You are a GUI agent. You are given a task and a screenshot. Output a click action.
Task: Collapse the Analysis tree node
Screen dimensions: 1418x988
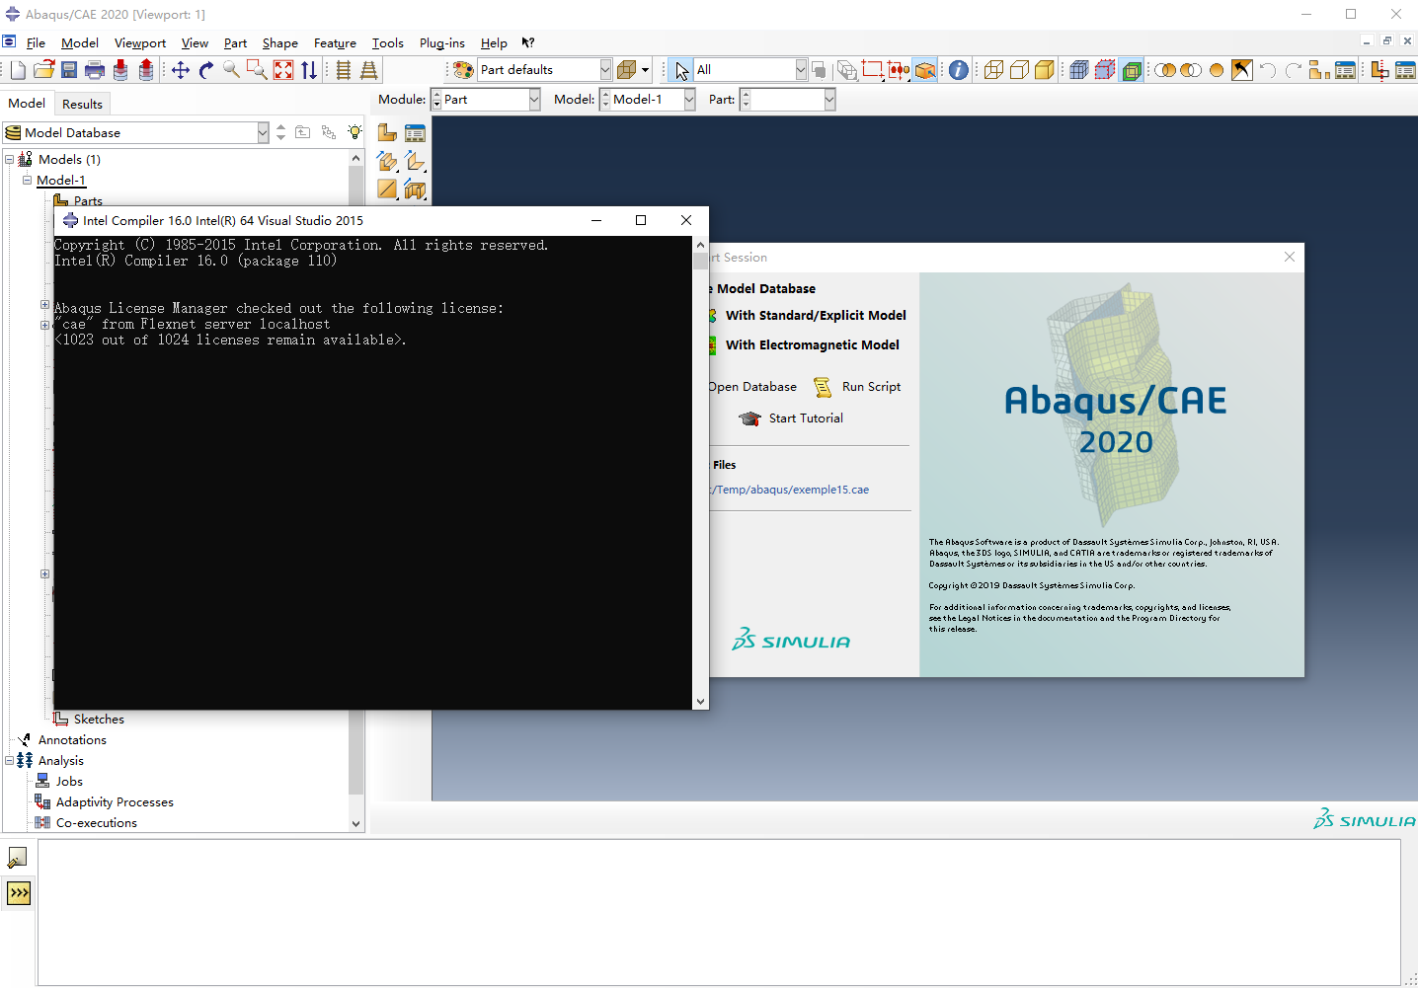point(10,760)
